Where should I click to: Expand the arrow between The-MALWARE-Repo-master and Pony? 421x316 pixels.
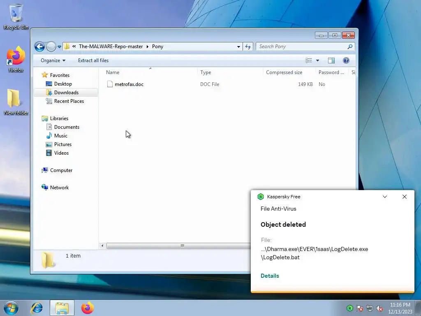click(x=148, y=46)
